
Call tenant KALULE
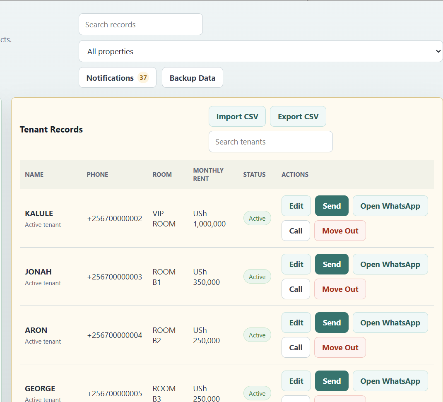click(296, 231)
